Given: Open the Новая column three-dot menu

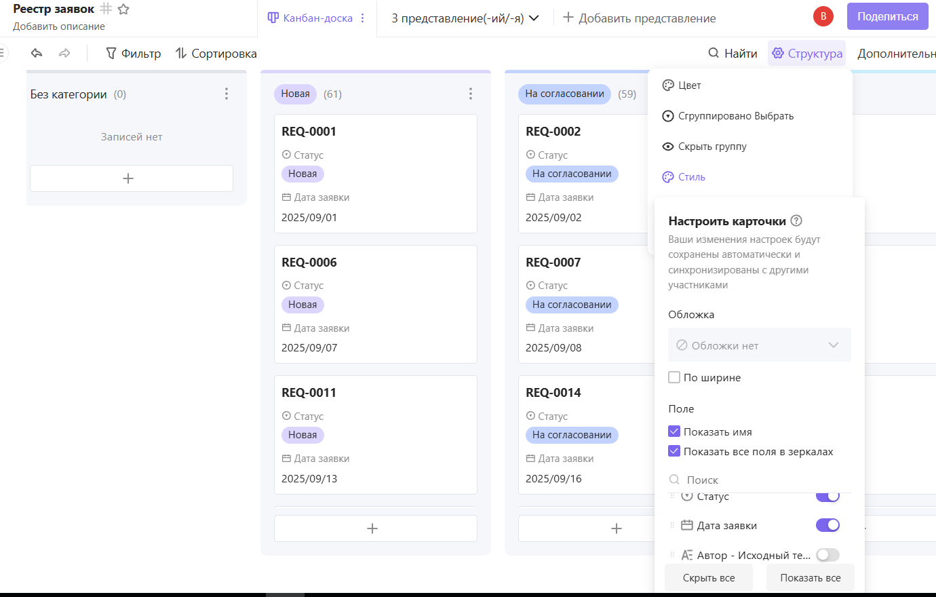Looking at the screenshot, I should [x=471, y=94].
